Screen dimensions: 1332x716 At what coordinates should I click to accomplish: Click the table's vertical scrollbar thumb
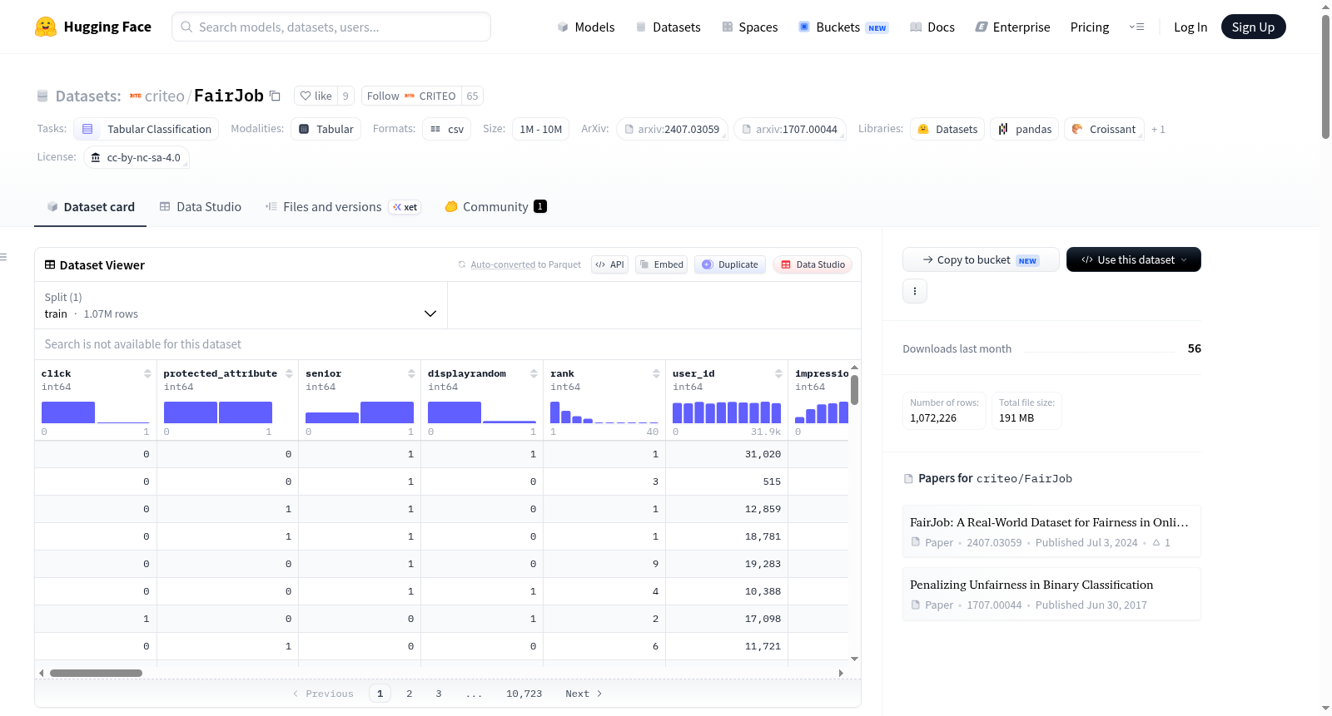coord(854,390)
